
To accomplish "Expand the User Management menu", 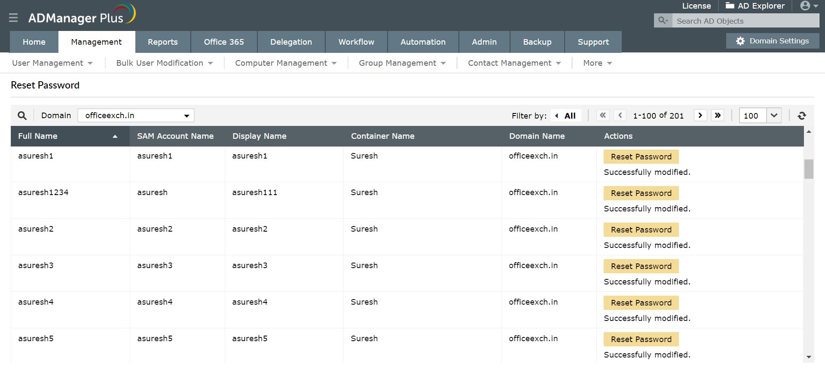I will pos(52,63).
